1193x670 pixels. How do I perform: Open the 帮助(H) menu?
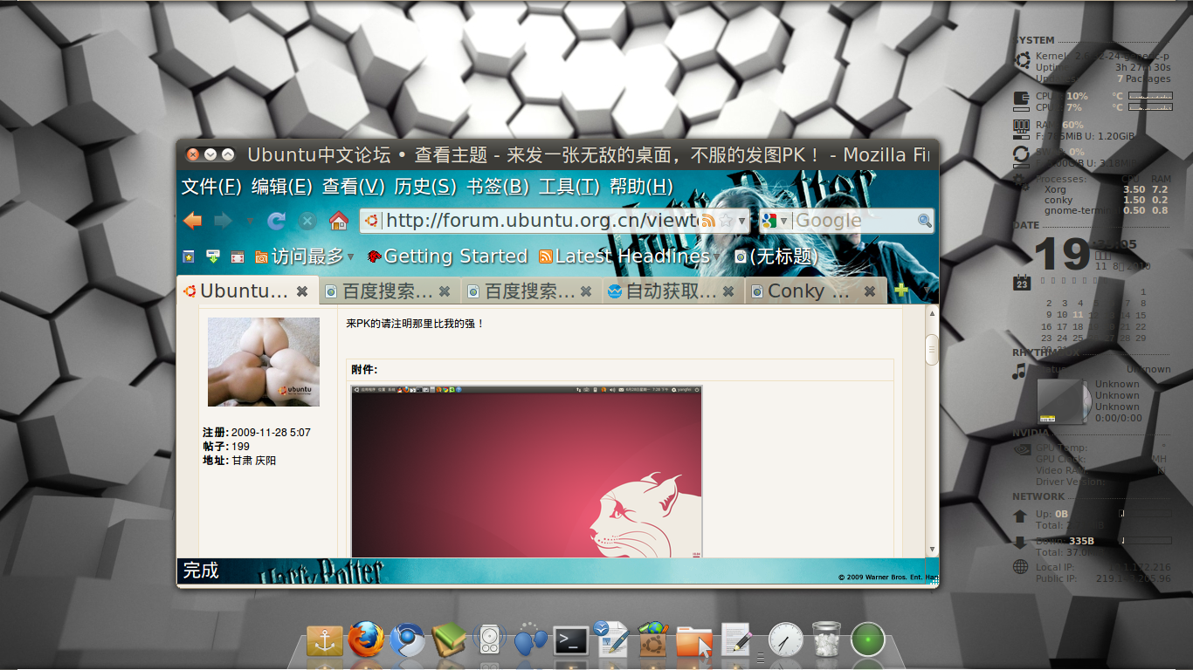pos(641,186)
